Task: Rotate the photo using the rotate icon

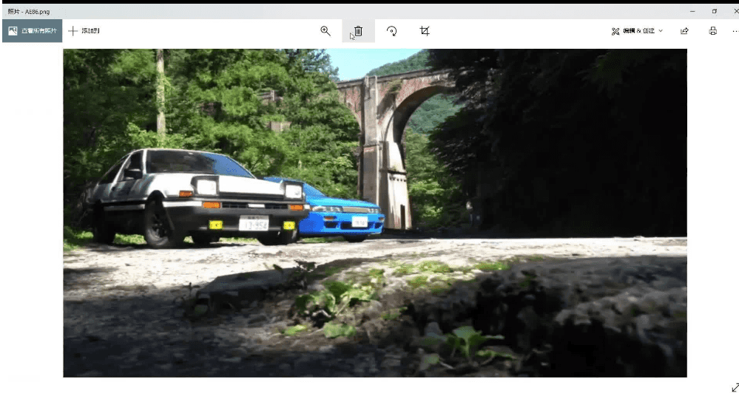Action: click(x=391, y=31)
